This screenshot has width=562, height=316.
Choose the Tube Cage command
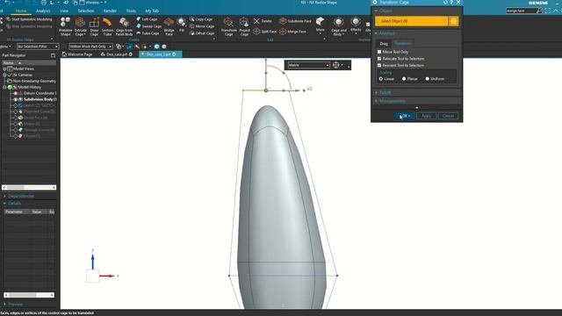point(148,33)
